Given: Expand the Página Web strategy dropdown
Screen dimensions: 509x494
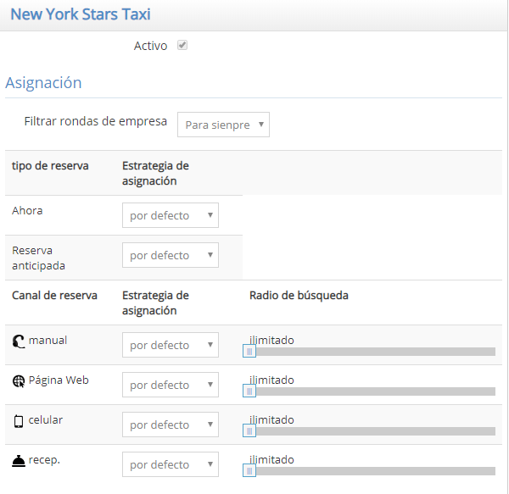Looking at the screenshot, I should click(x=171, y=385).
